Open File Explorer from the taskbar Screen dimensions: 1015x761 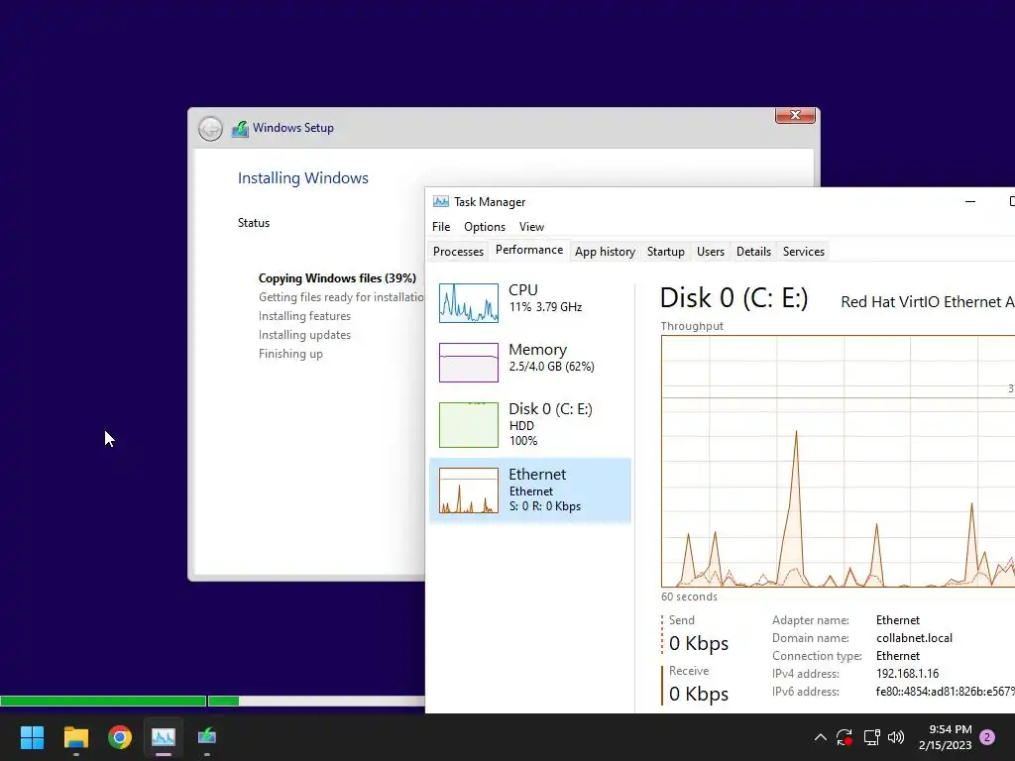coord(75,737)
